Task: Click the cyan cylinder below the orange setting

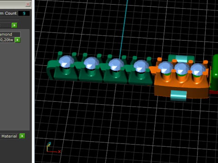Action: click(178, 96)
